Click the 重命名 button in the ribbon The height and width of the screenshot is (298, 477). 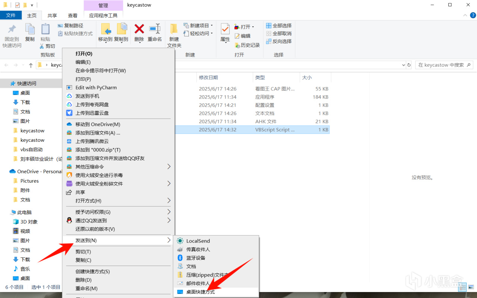tap(155, 33)
